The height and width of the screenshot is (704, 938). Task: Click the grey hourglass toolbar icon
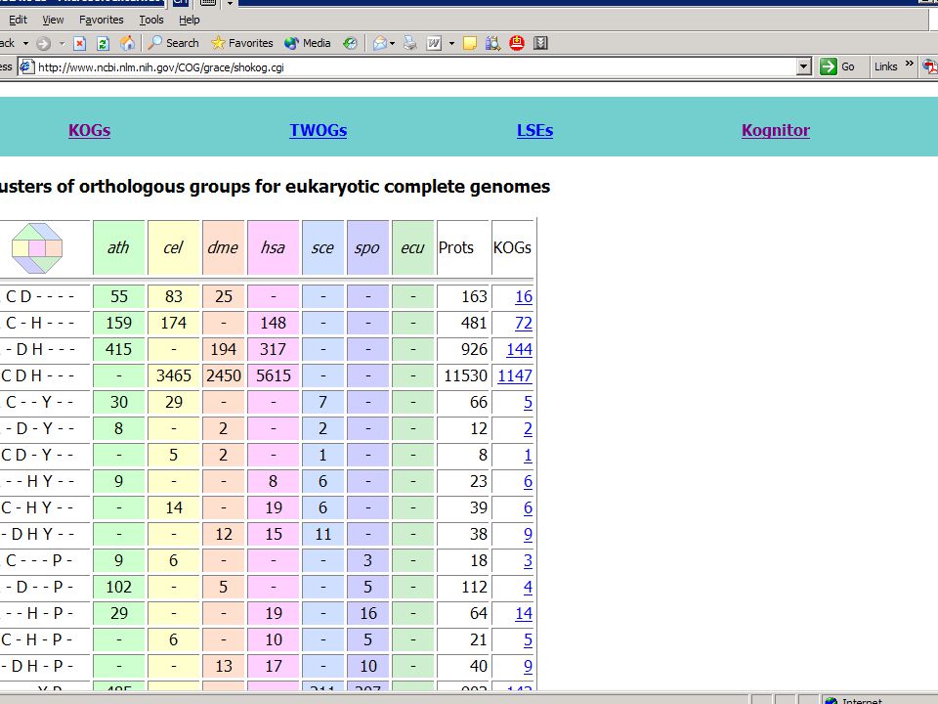click(540, 43)
